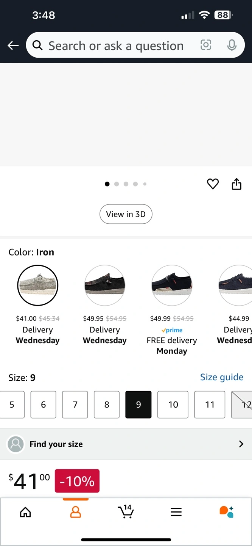252x546 pixels.
Task: Open camera search lens icon
Action: pyautogui.click(x=205, y=45)
